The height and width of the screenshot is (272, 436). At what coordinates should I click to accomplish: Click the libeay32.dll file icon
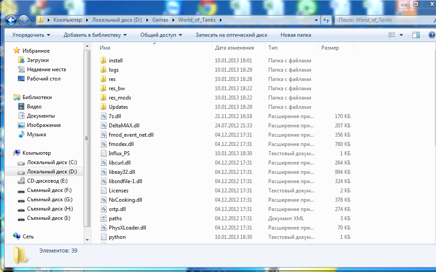pos(104,172)
